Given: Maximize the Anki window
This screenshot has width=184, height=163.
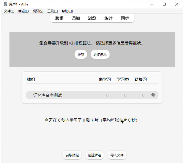Looking at the screenshot, I should tap(164, 4).
